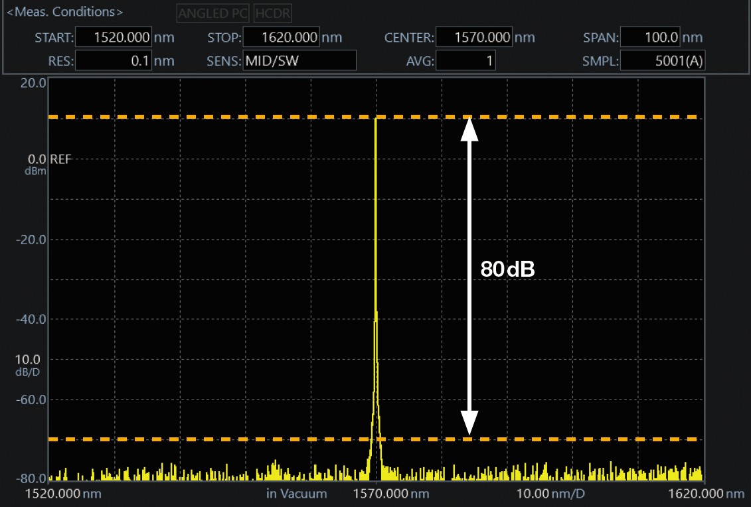Image resolution: width=751 pixels, height=507 pixels.
Task: Select the RES resolution field
Action: (114, 62)
